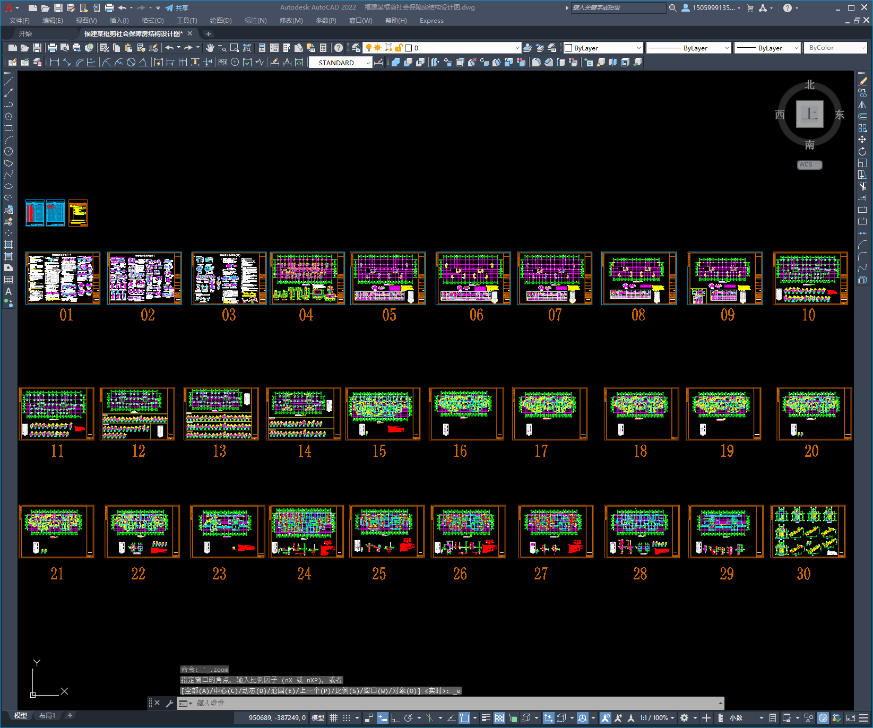873x728 pixels.
Task: Open the 修改(M) menu
Action: click(291, 21)
